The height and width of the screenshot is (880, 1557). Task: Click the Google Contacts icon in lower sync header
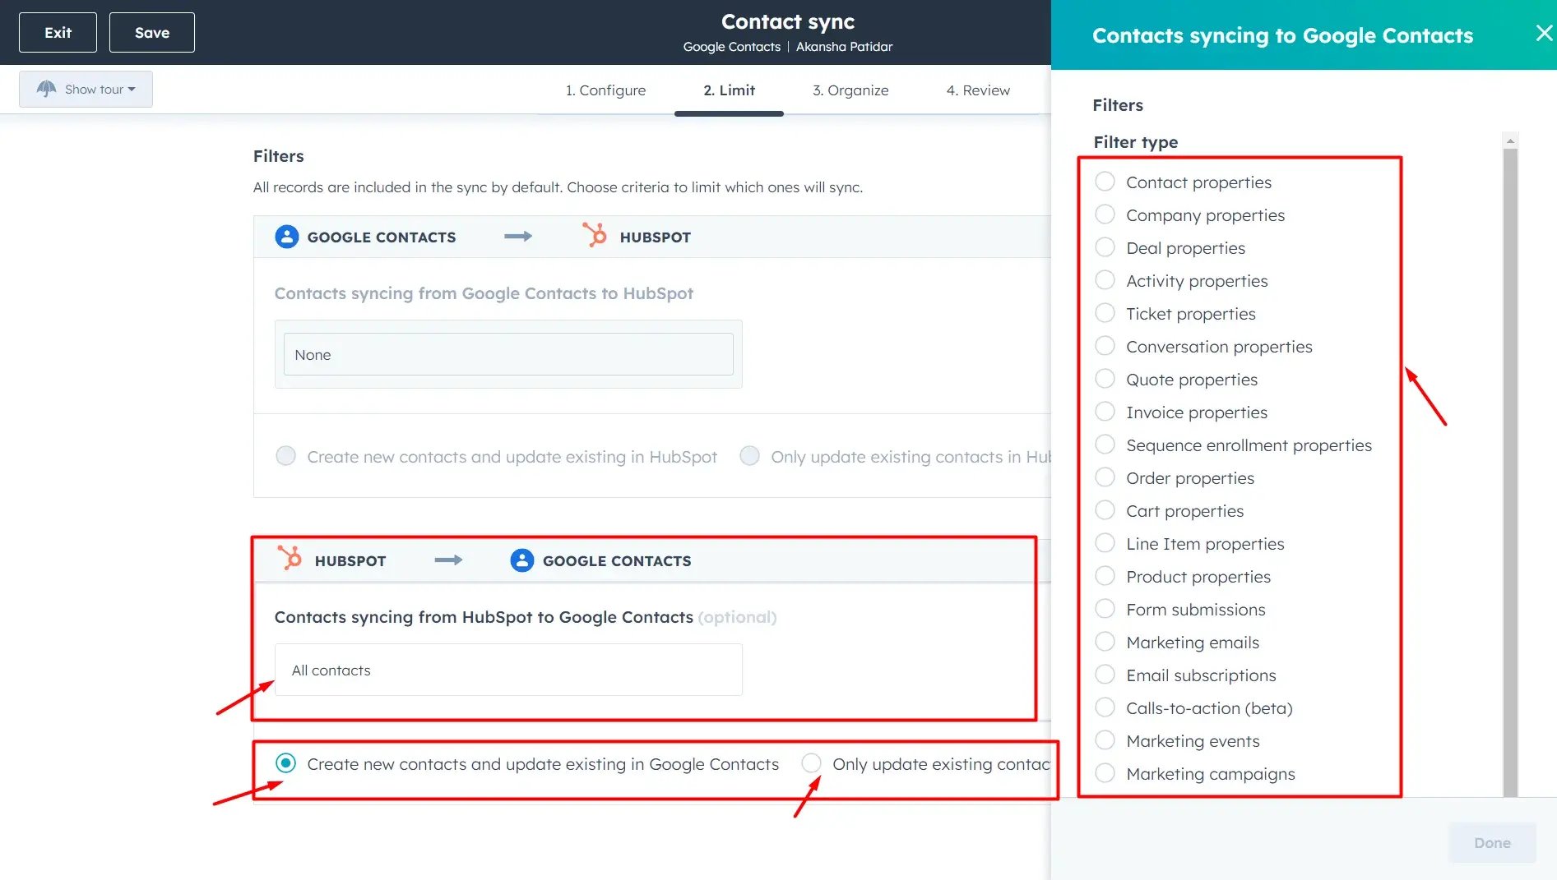tap(522, 560)
